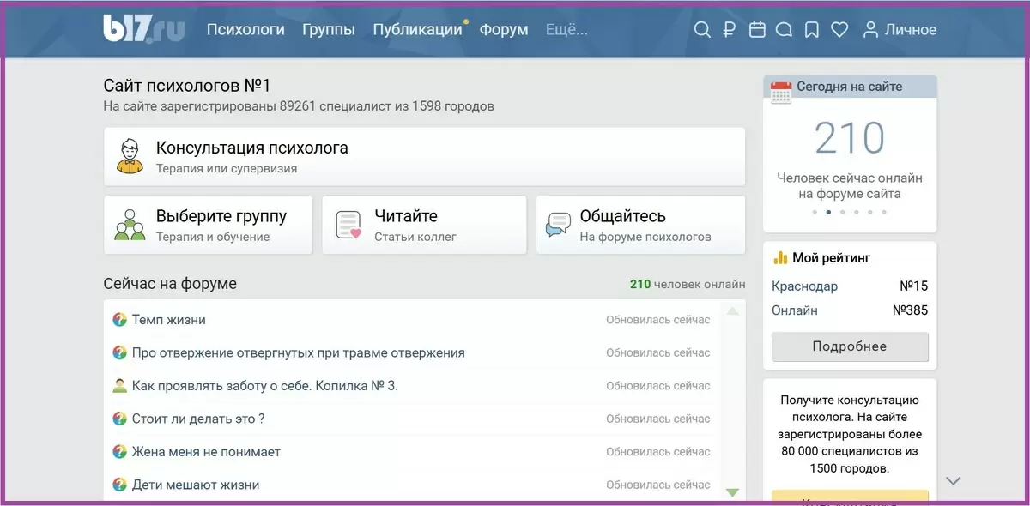Open favorites via the heart icon

[839, 29]
